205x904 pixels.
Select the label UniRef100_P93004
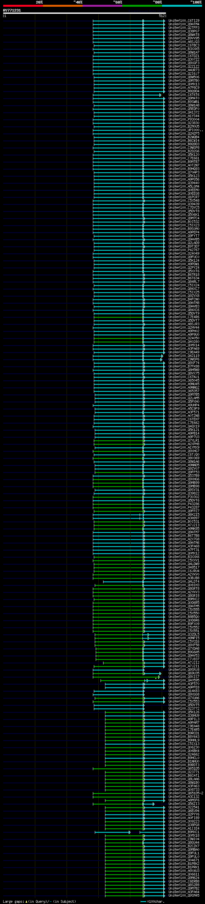coord(184,119)
